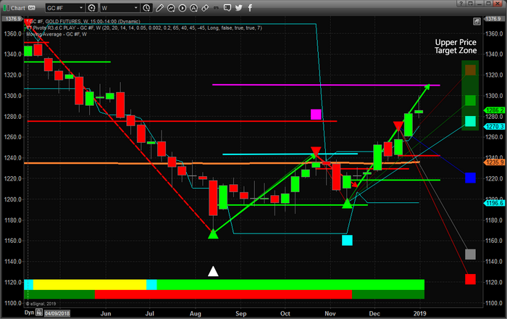The image size is (507, 319).
Task: Select the pencil drawing tool
Action: pyautogui.click(x=159, y=8)
